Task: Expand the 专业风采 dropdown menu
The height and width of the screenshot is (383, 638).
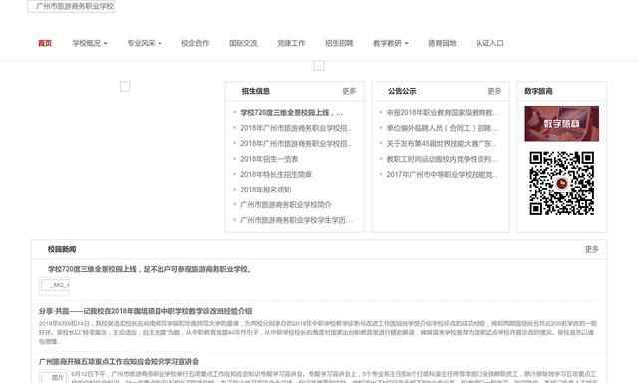Action: pos(145,43)
